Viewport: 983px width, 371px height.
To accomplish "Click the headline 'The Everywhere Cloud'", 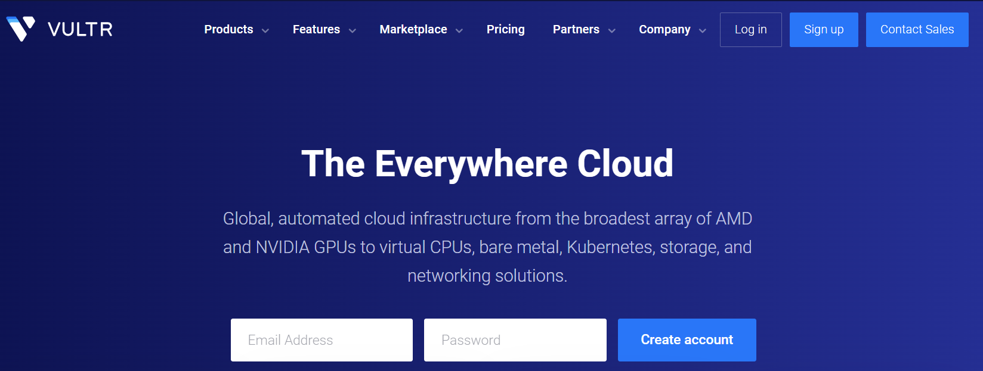I will (487, 164).
